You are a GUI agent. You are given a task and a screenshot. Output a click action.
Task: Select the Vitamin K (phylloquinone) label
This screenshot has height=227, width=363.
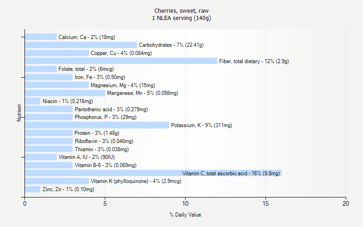[136, 181]
